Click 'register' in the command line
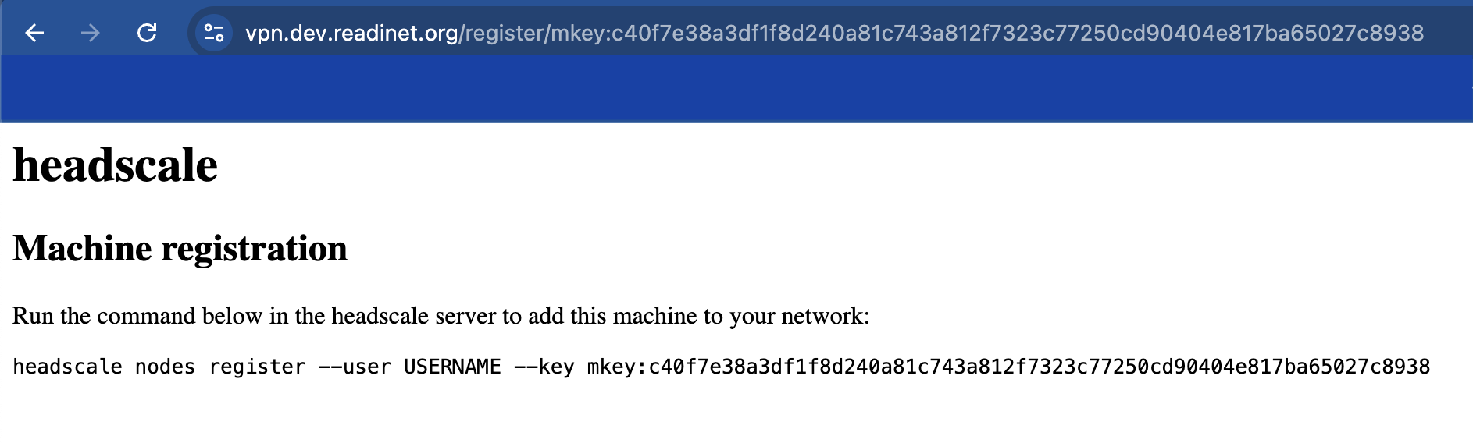The width and height of the screenshot is (1473, 443). 257,367
